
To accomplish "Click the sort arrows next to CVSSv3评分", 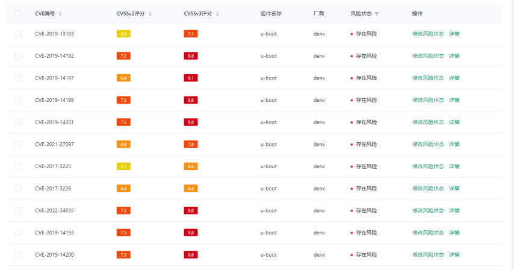I will [217, 13].
